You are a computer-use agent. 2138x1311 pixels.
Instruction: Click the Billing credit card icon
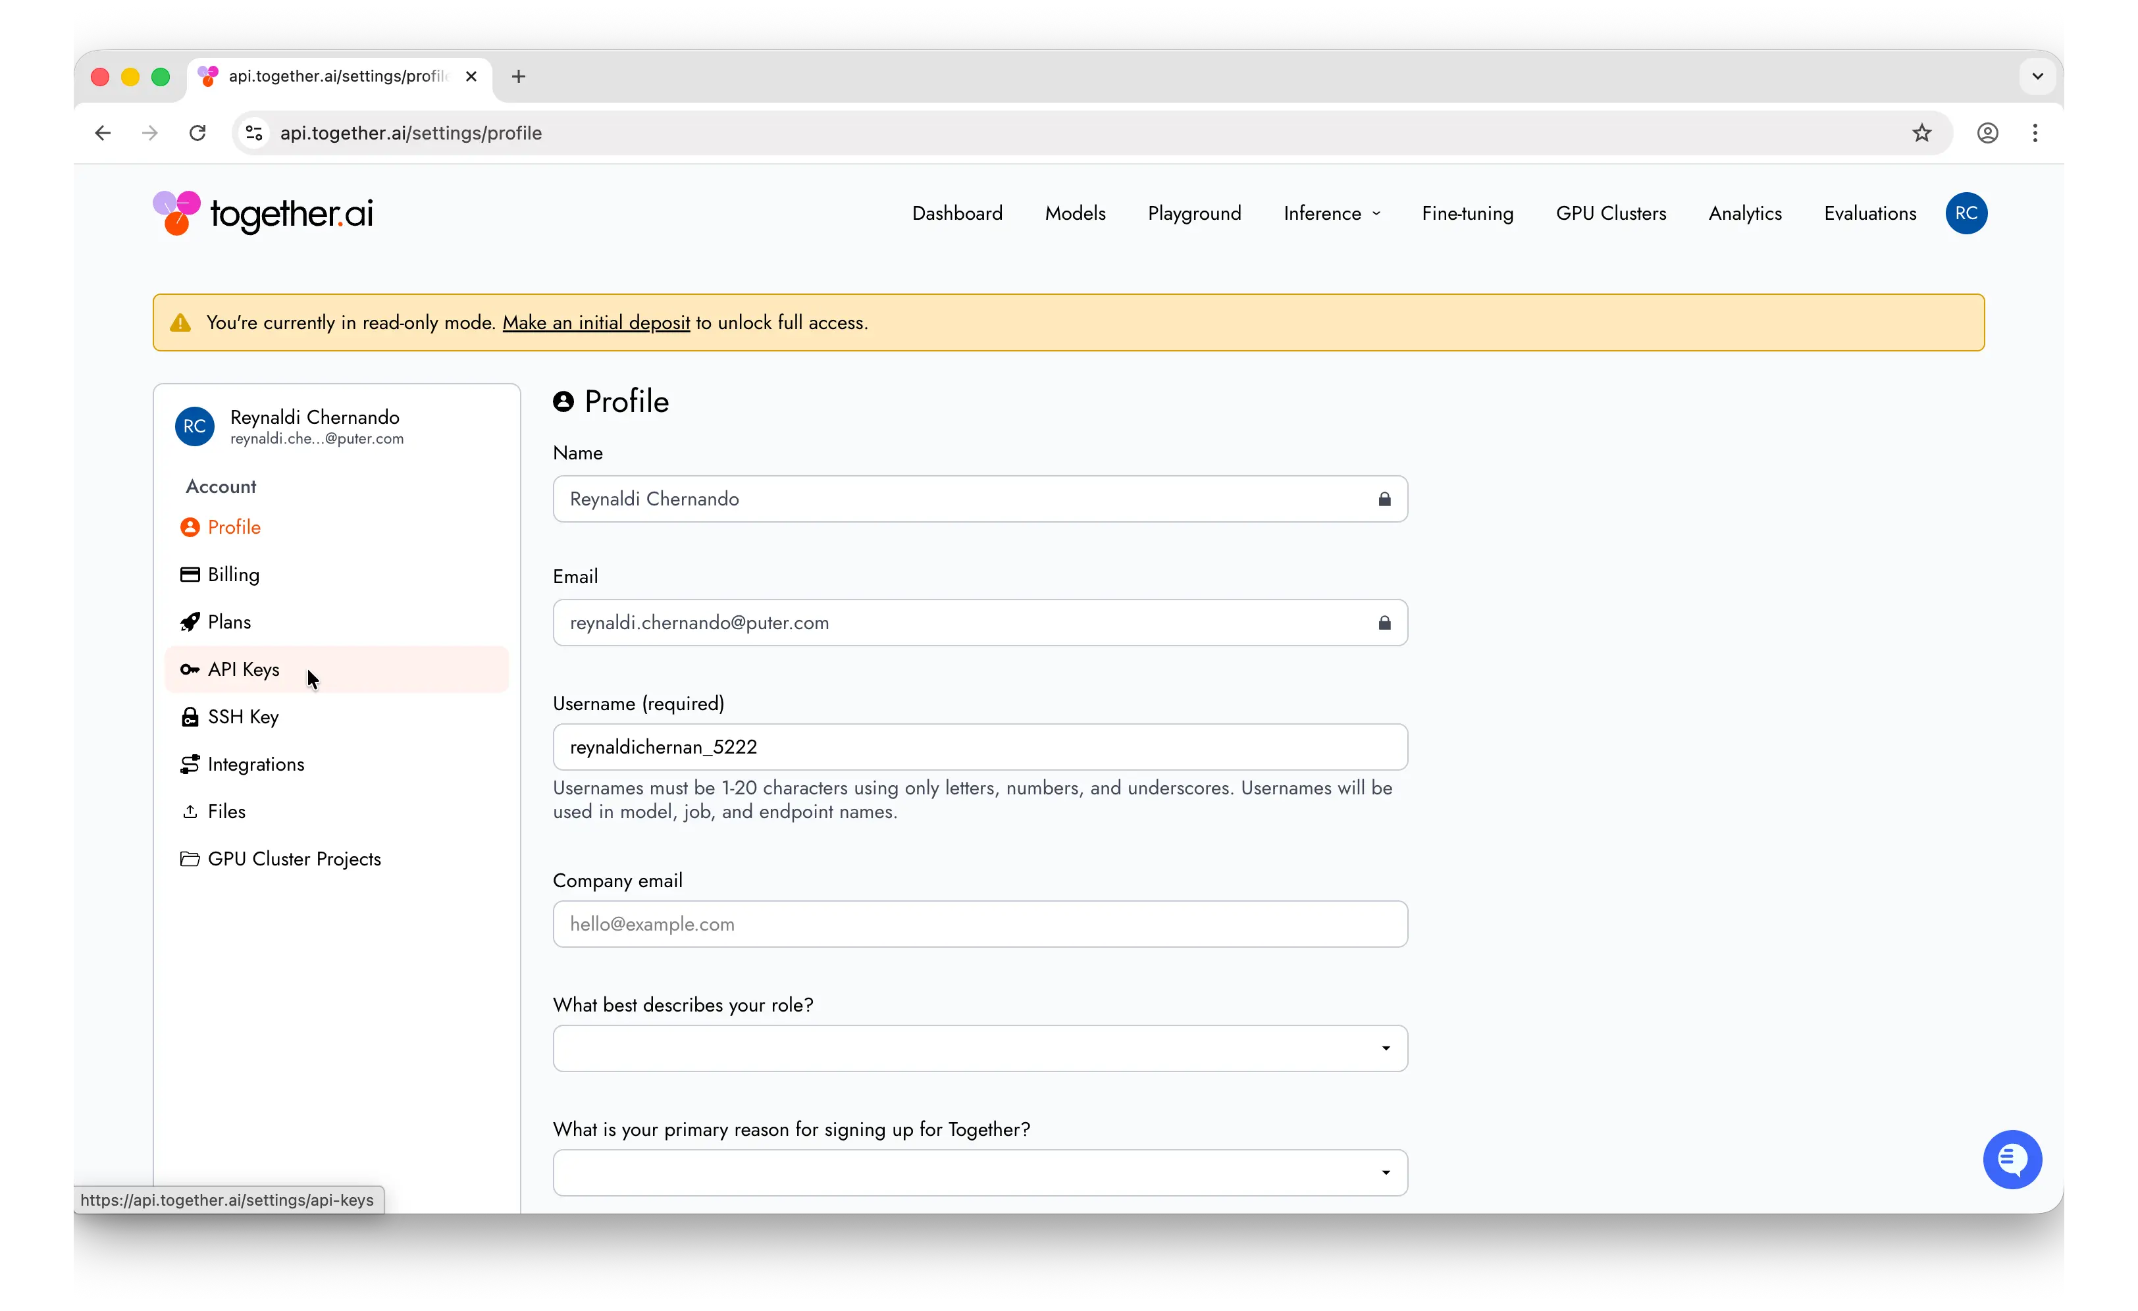[x=190, y=575]
